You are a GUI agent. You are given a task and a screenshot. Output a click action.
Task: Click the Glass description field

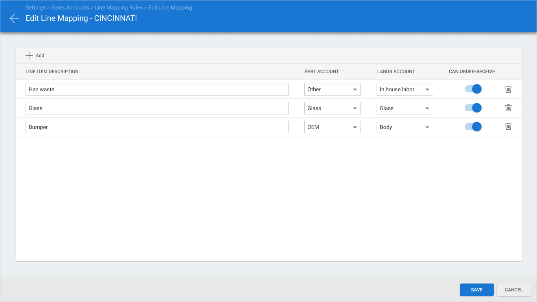157,108
